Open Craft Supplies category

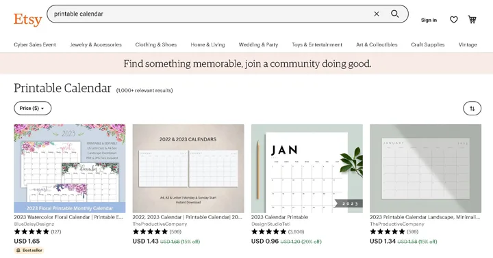click(427, 44)
